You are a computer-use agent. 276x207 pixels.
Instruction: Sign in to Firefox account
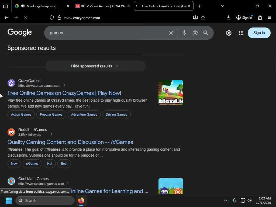(x=244, y=18)
